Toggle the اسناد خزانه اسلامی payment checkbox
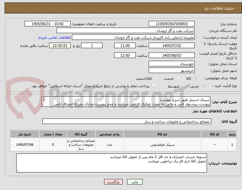This screenshot has width=242, height=190. [x=154, y=85]
